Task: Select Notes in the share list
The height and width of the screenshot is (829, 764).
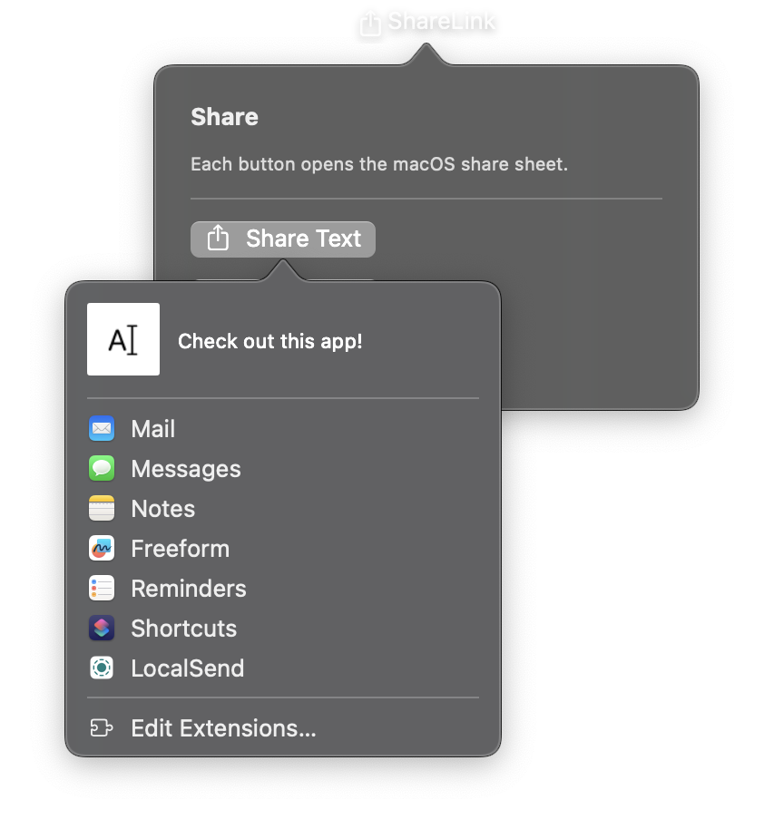Action: (283, 508)
